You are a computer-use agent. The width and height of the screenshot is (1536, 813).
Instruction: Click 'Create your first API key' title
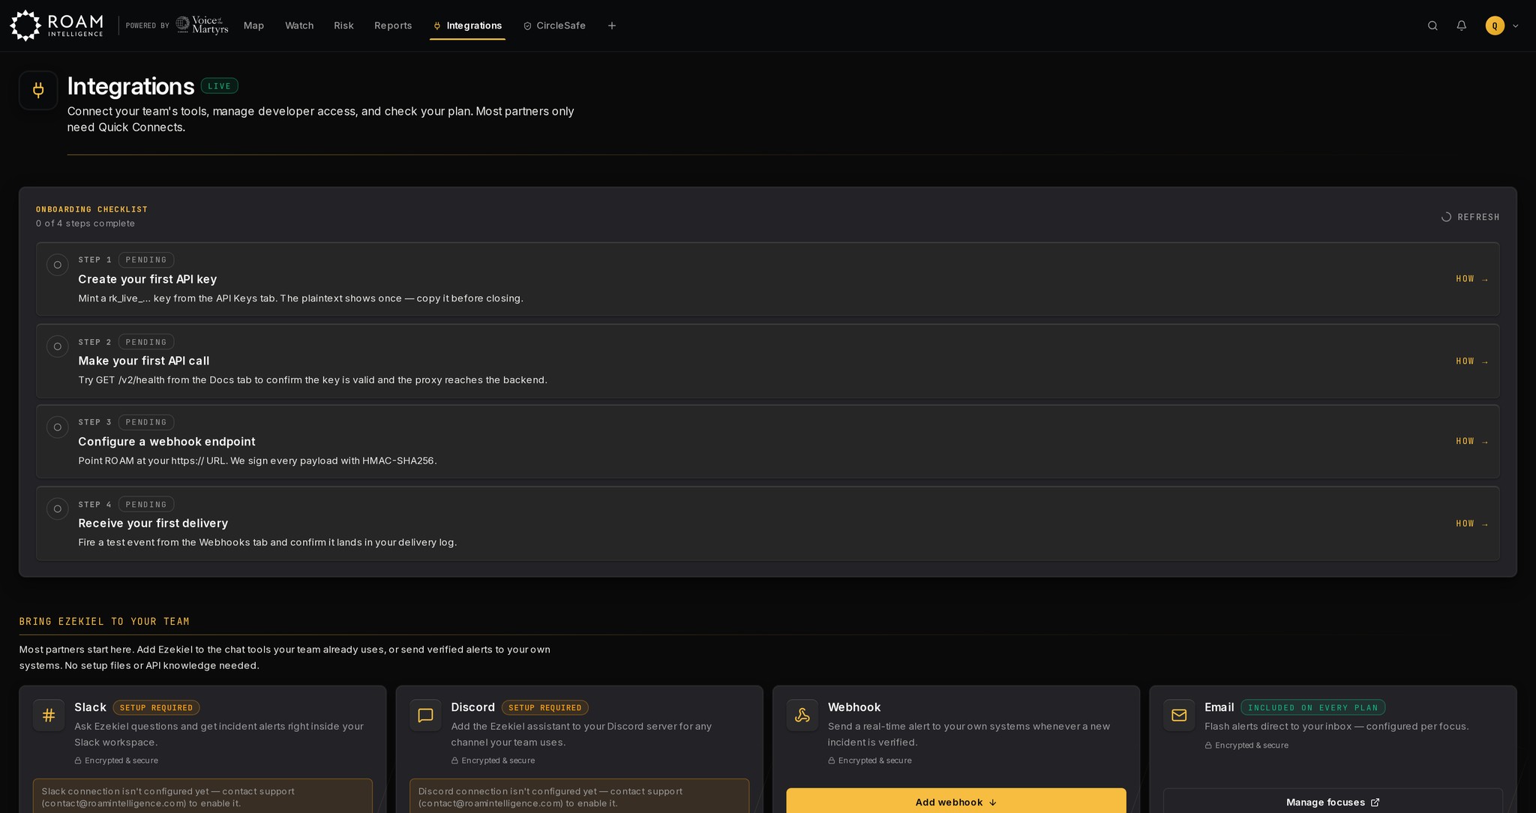coord(148,279)
